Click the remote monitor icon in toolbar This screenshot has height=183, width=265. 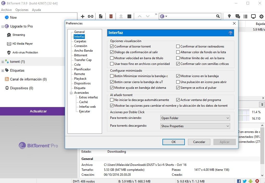tap(253, 16)
